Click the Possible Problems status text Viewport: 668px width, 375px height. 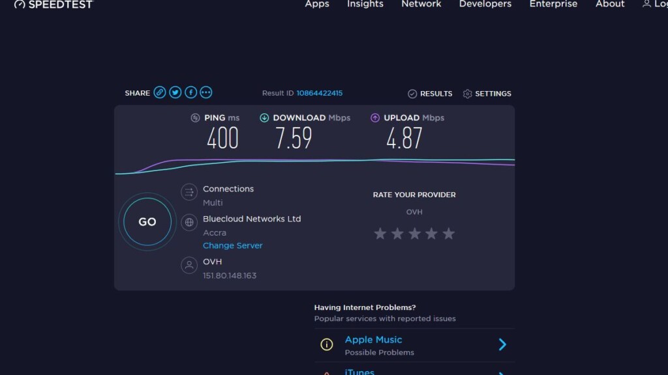pos(379,352)
